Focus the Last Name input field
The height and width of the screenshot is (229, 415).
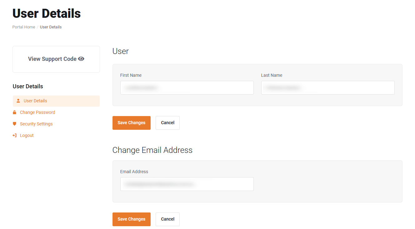328,88
